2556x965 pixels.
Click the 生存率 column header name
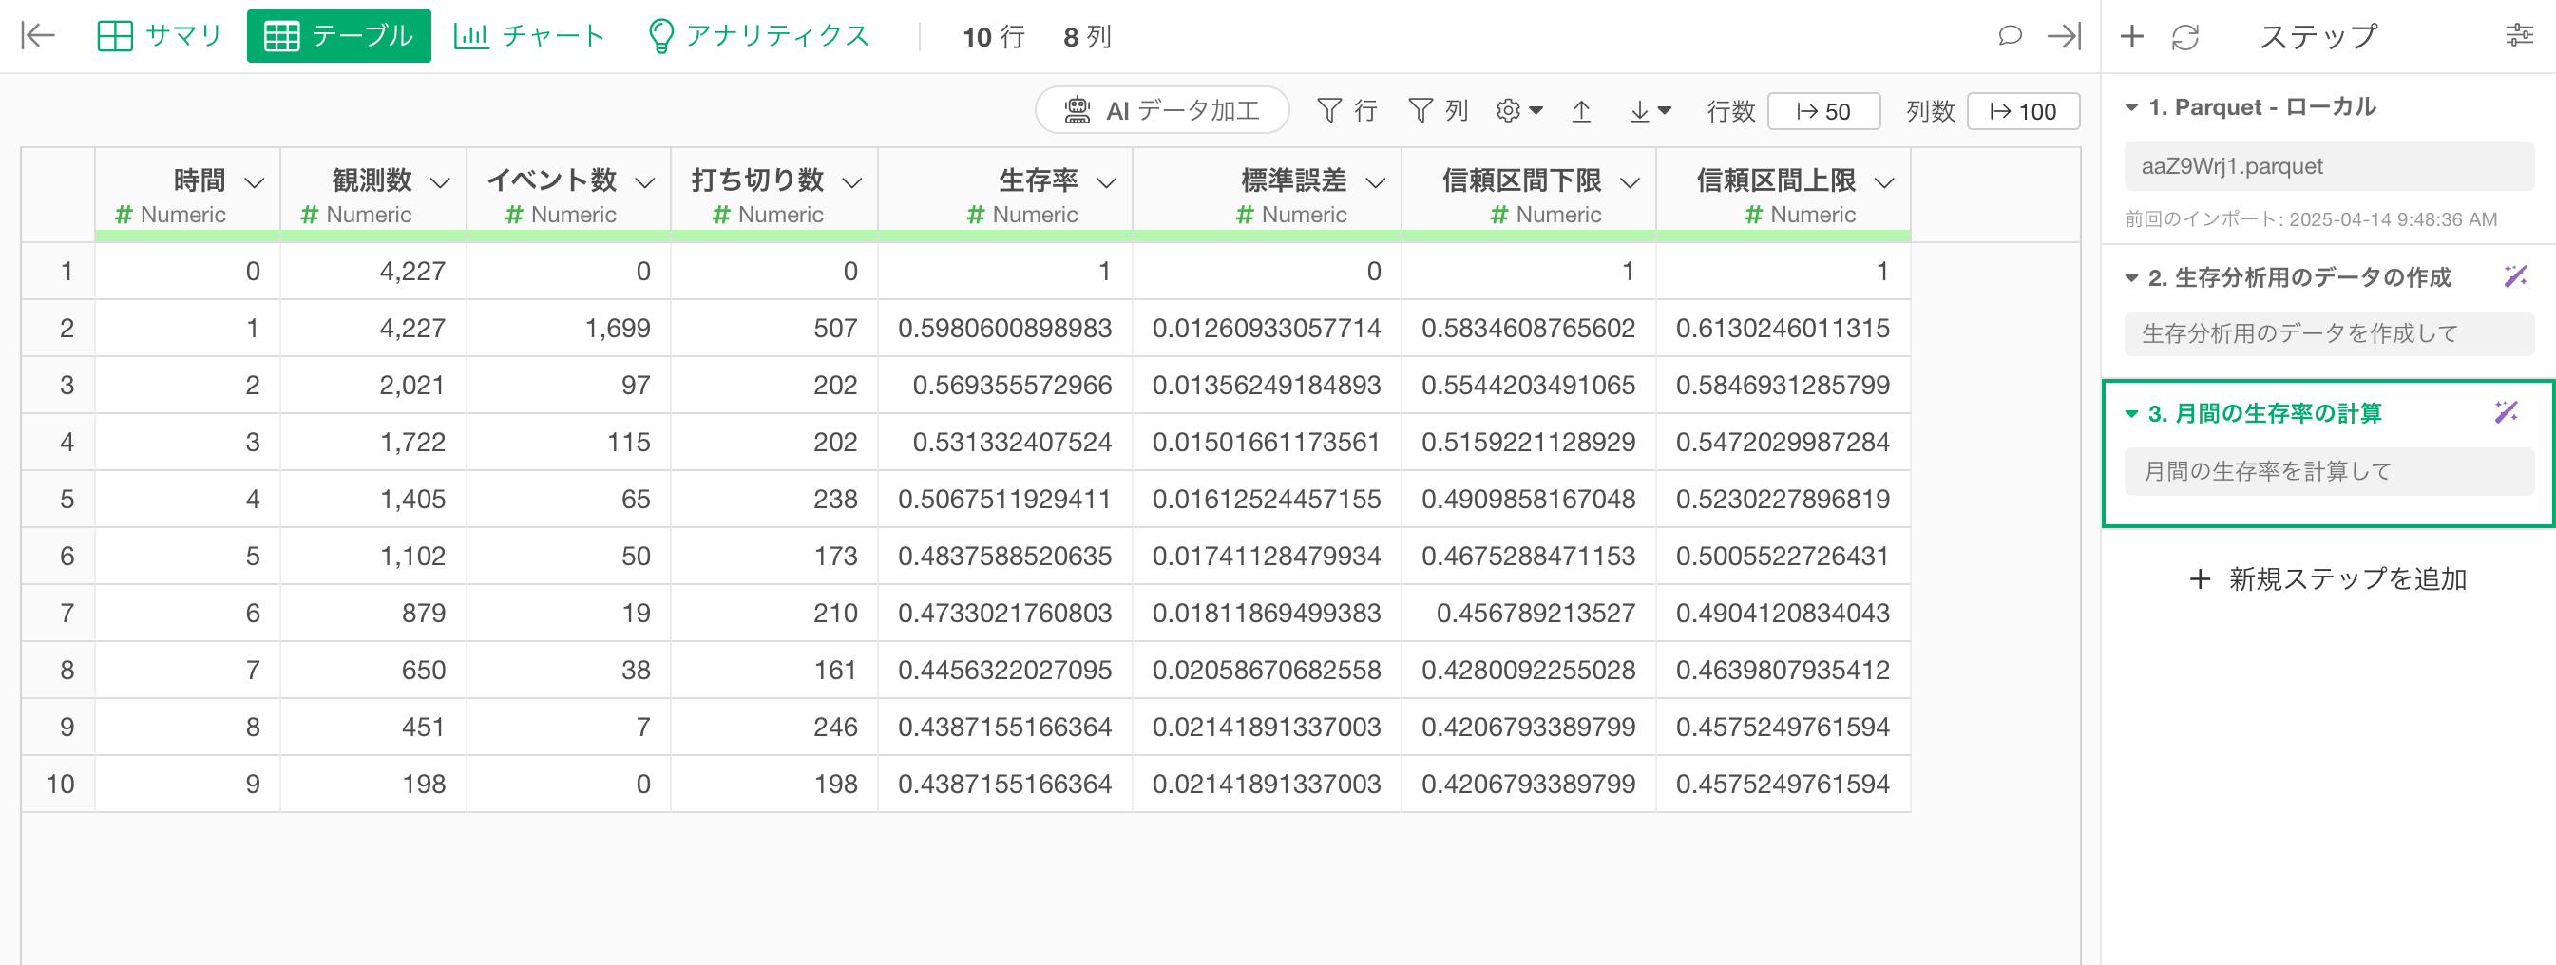coord(1038,180)
